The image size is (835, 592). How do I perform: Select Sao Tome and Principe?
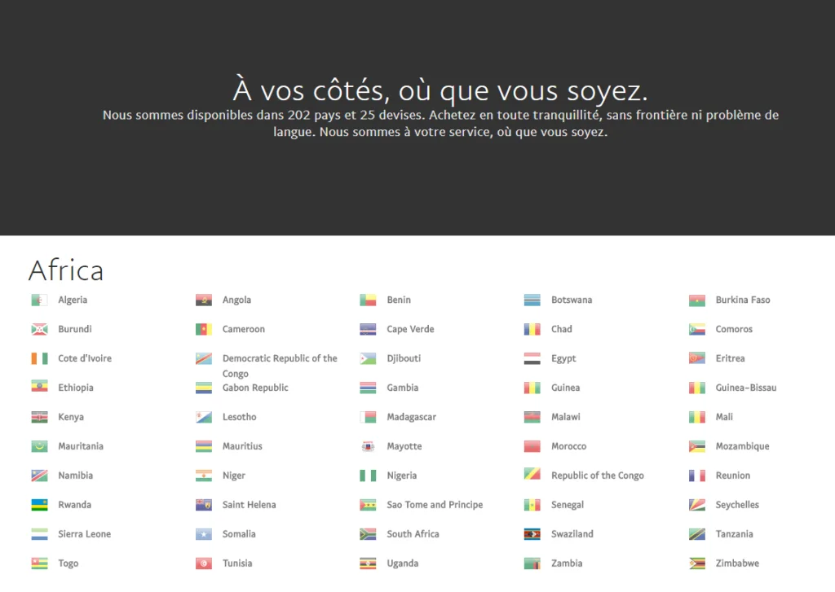click(x=435, y=504)
